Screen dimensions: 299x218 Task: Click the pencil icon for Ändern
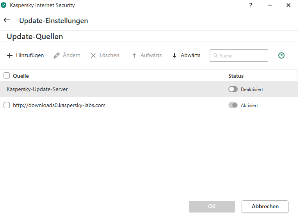(x=57, y=55)
